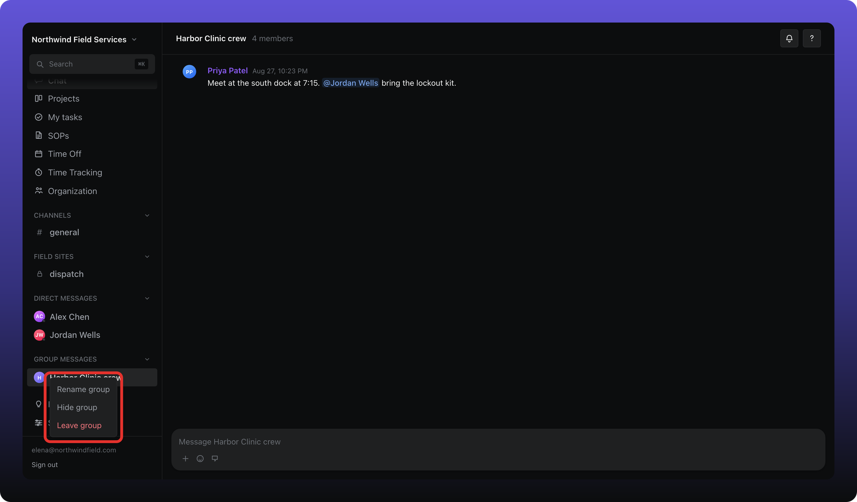Click Priya Patel's PP avatar

pos(189,72)
